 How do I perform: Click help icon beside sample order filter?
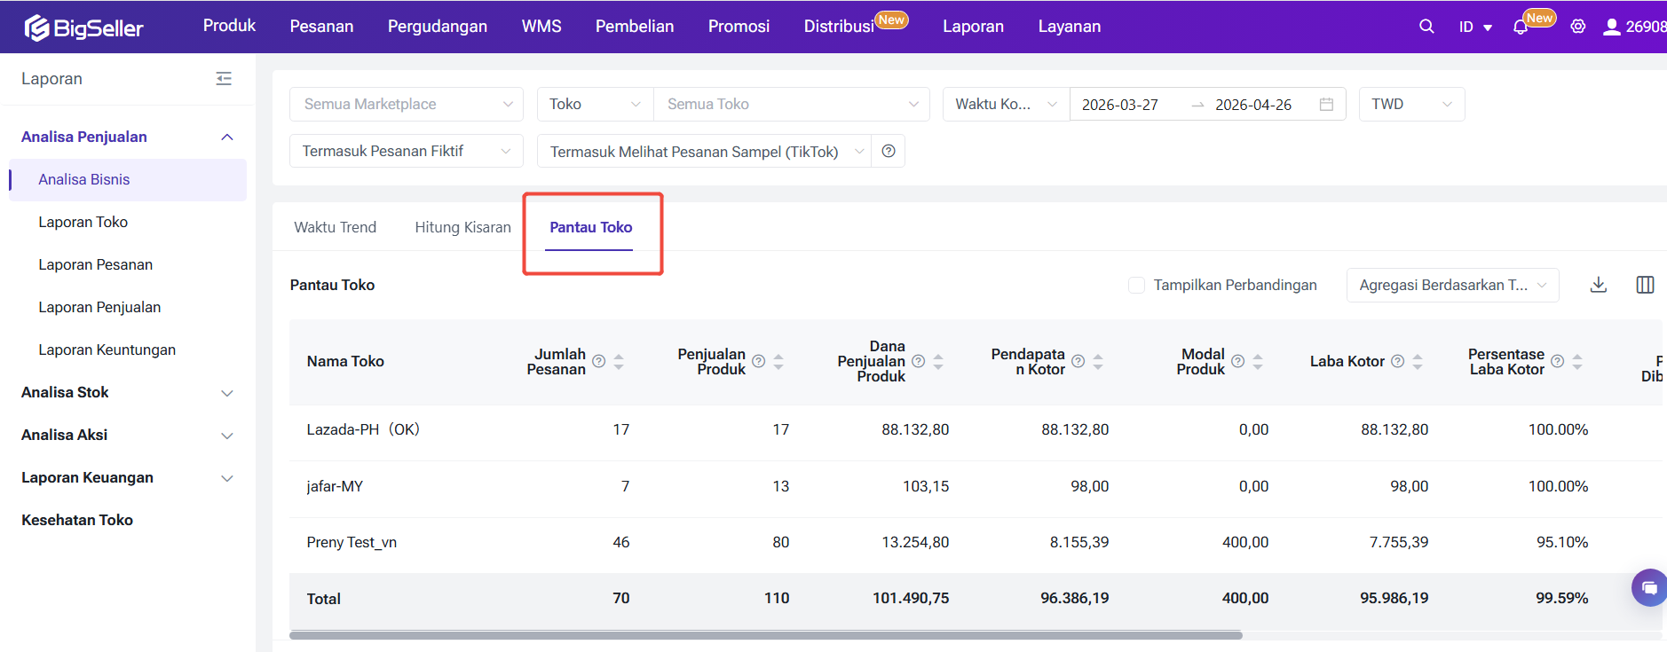click(x=888, y=152)
